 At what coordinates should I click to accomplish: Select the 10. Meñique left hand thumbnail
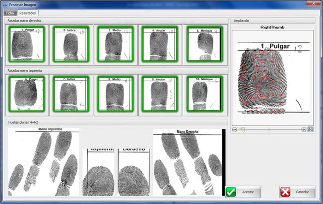(205, 94)
